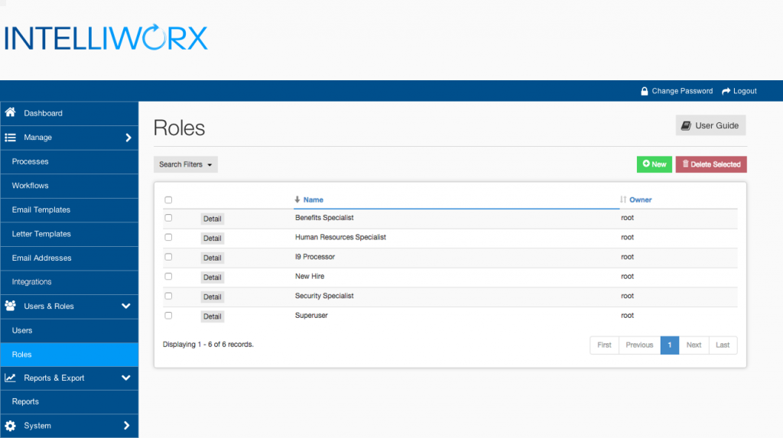Viewport: 783px width, 438px height.
Task: Open Email Addresses in the sidebar
Action: tap(70, 258)
